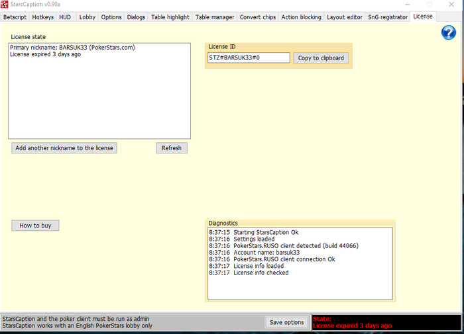Open the Layout editor tab
Screen dimensions: 464x334
click(345, 17)
